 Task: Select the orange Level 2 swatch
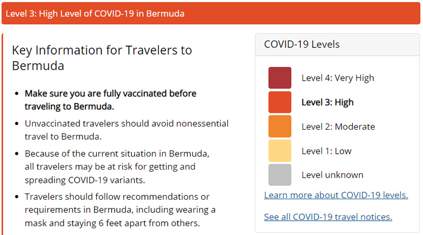point(279,126)
